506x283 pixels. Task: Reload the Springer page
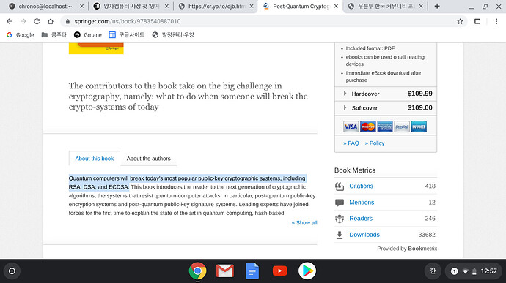click(x=37, y=21)
